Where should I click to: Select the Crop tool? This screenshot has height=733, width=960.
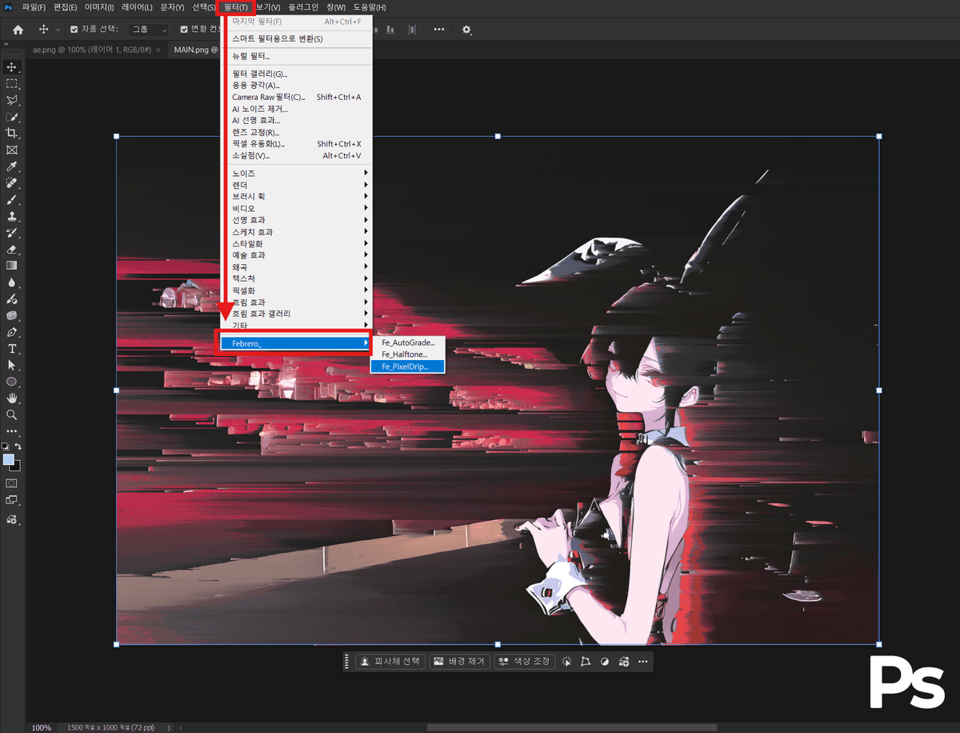[12, 133]
